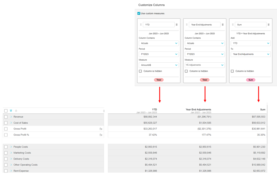The height and width of the screenshot is (174, 277).
Task: Delete the YTD column card
Action: [x=177, y=25]
